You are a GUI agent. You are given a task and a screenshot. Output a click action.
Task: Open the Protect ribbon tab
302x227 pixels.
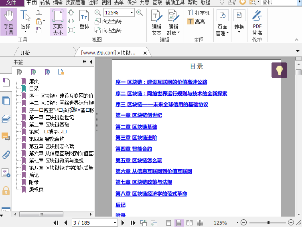132,3
